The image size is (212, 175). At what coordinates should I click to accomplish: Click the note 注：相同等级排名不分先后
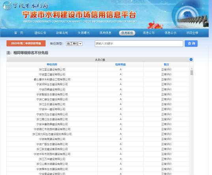pos(27,53)
